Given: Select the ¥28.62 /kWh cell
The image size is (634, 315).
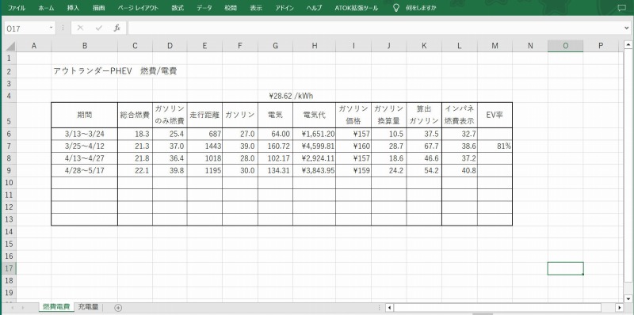Looking at the screenshot, I should (x=291, y=96).
